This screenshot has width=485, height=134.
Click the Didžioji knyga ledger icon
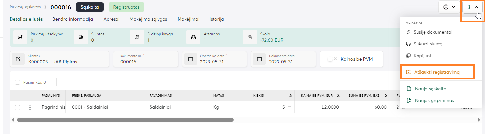(137, 37)
